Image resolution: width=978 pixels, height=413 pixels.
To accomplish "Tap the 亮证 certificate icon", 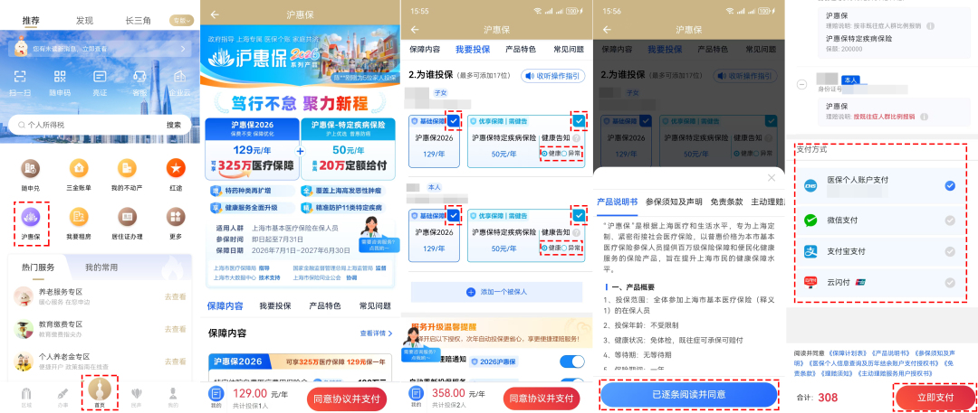I will point(100,77).
